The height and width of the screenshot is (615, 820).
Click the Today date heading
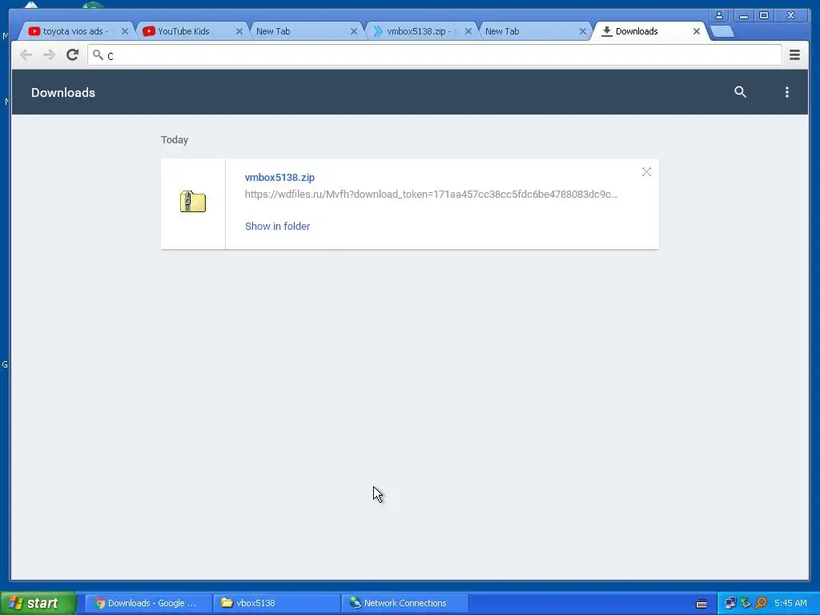[174, 139]
